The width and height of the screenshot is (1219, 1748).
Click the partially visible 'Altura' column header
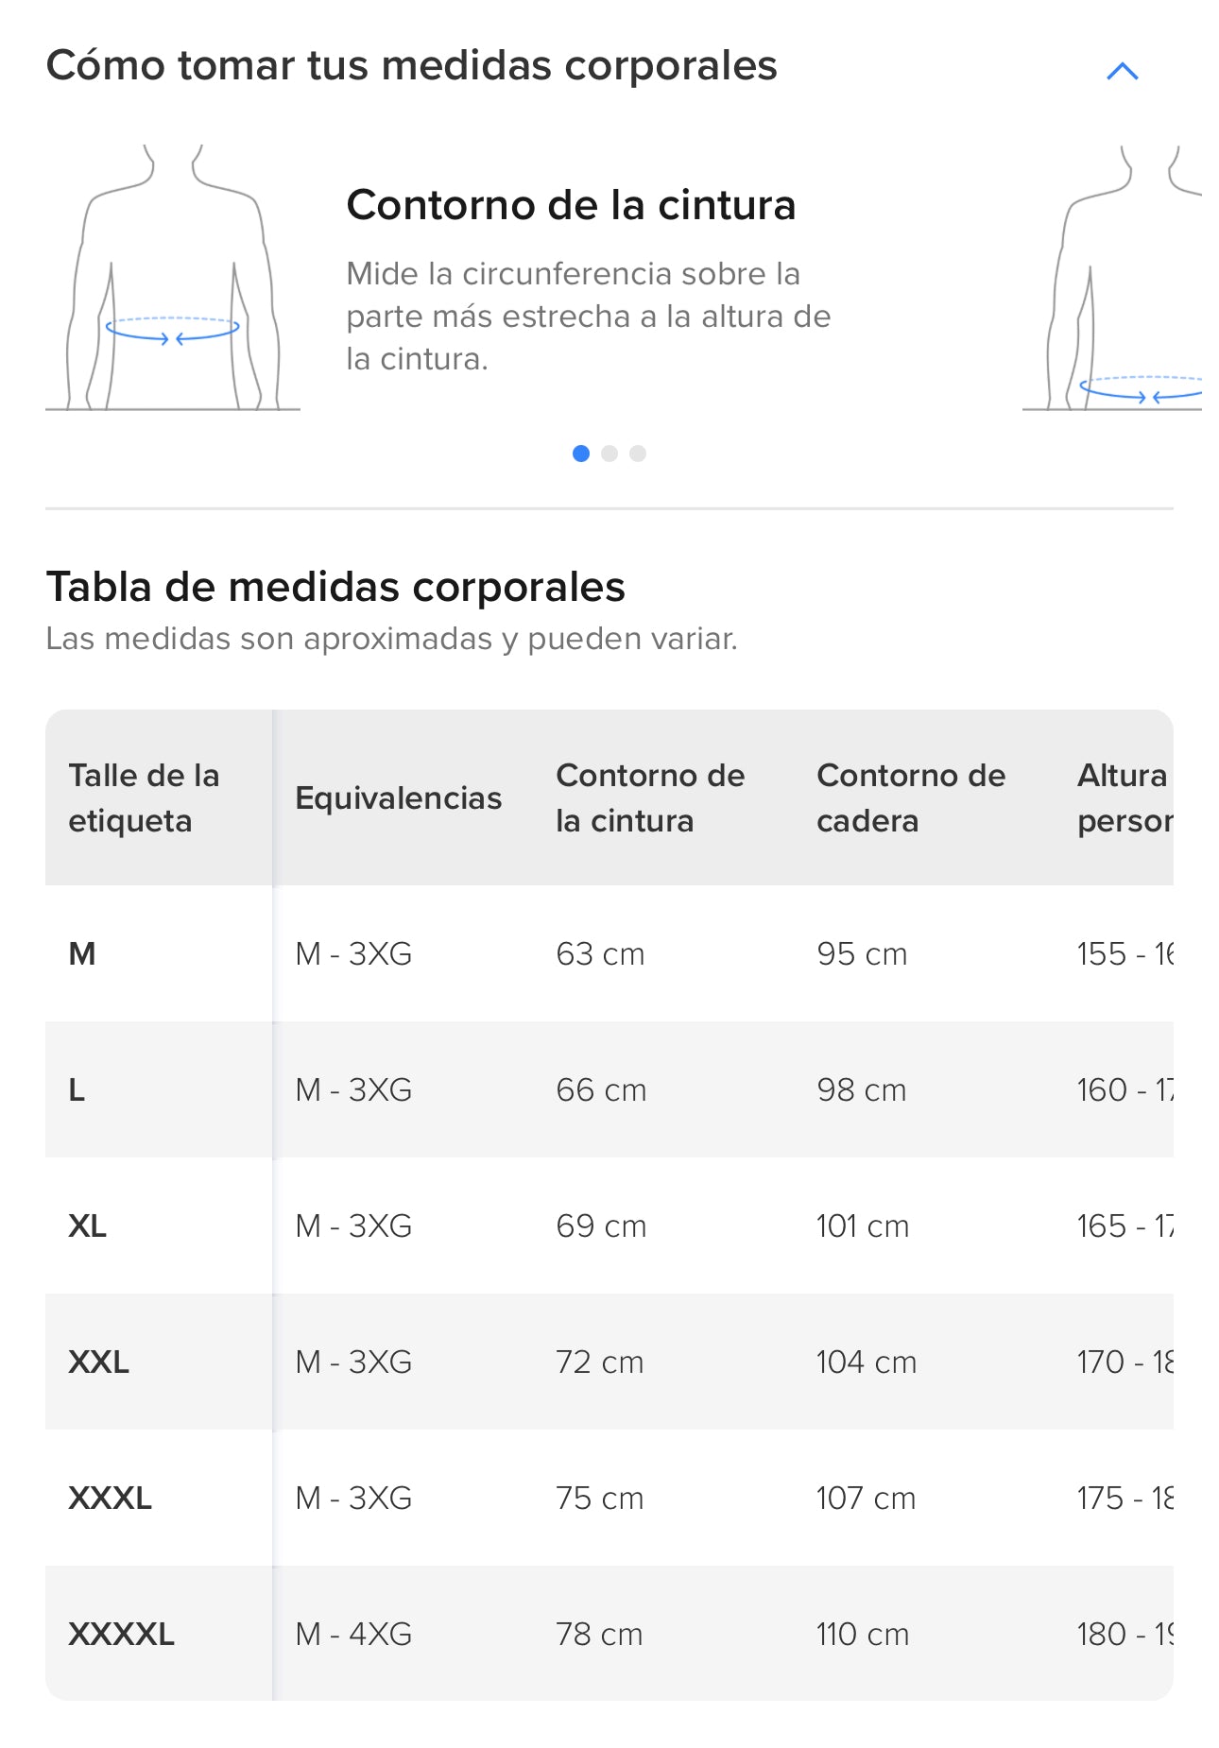coord(1124,797)
